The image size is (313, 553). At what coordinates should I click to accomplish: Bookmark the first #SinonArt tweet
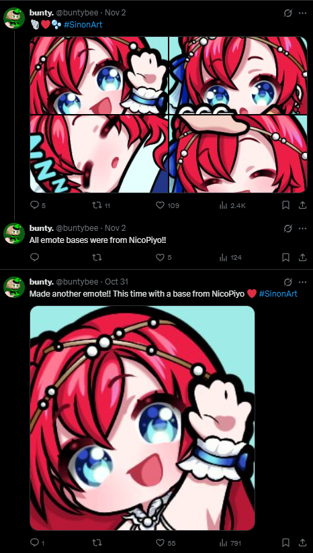point(286,205)
